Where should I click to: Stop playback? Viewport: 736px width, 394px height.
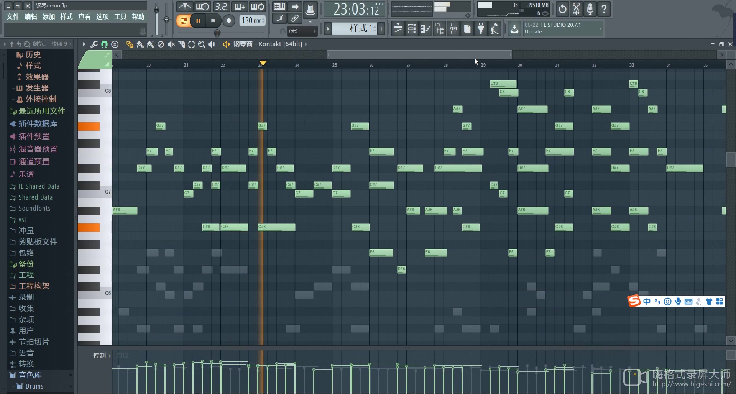tap(213, 21)
